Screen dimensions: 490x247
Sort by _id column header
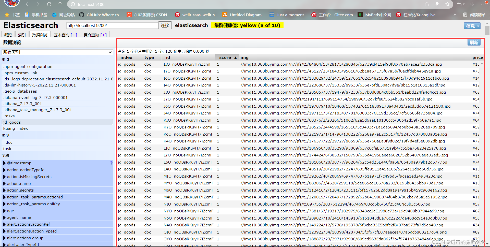188,57
